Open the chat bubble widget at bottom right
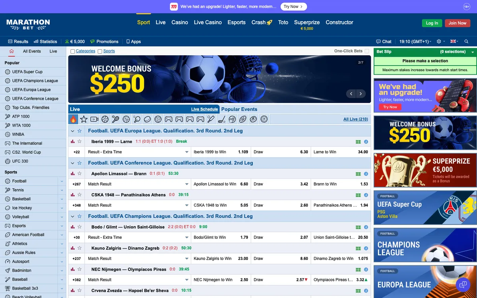The height and width of the screenshot is (298, 477). pyautogui.click(x=463, y=284)
